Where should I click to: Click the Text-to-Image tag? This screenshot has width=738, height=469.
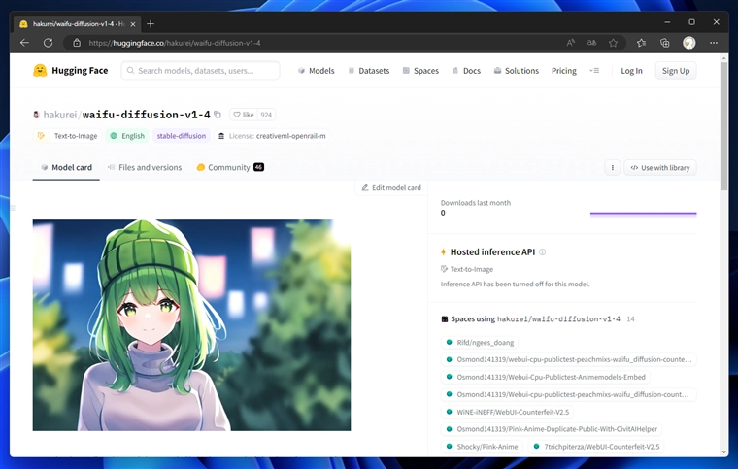(x=67, y=136)
